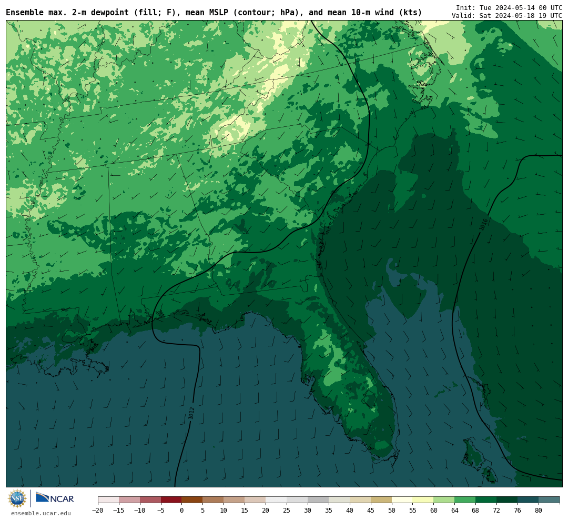
Task: Click the NSF logo icon
Action: point(17,498)
